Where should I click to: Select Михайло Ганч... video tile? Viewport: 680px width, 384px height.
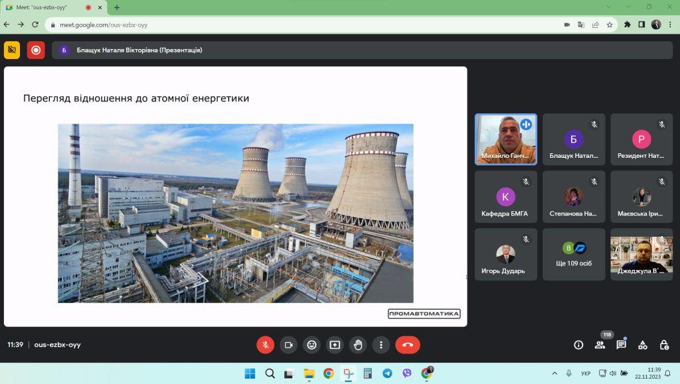point(505,139)
